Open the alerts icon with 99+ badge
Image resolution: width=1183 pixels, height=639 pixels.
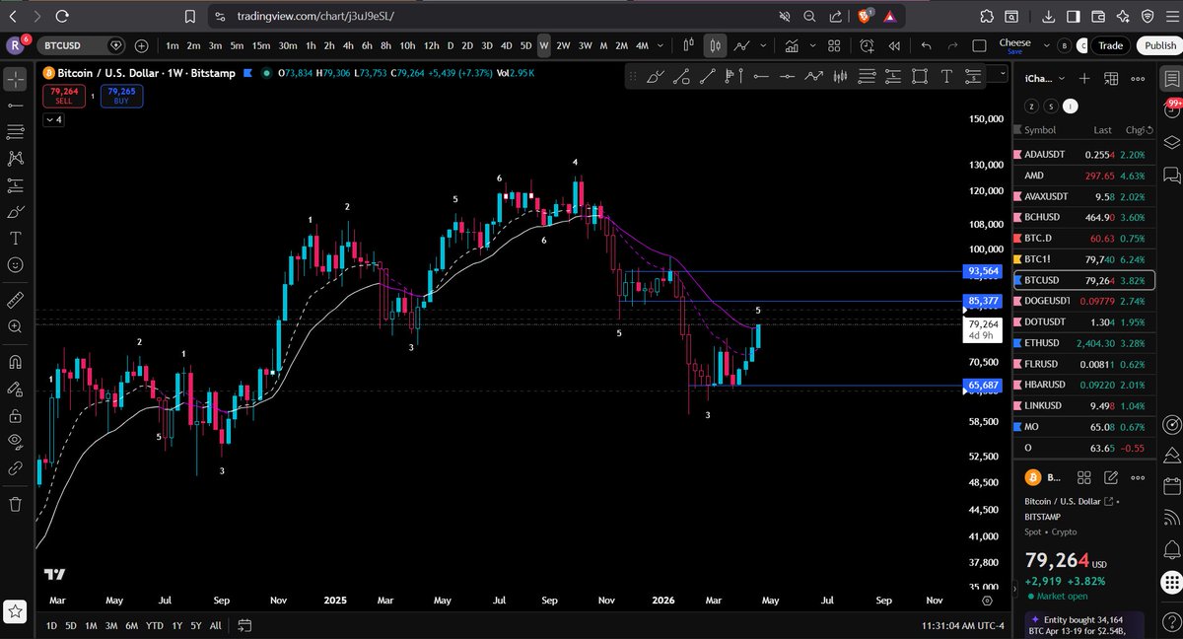click(x=1172, y=110)
